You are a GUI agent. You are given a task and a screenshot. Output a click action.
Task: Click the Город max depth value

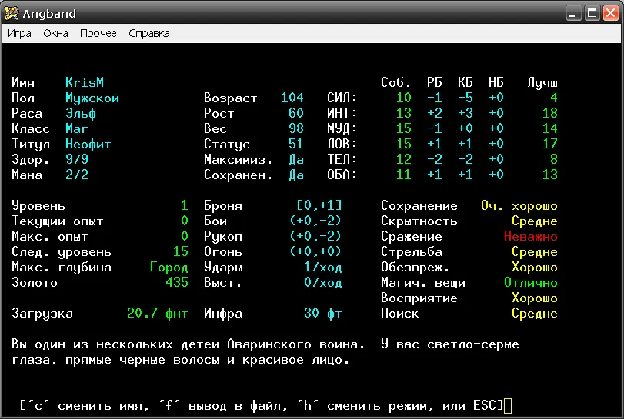coord(169,267)
